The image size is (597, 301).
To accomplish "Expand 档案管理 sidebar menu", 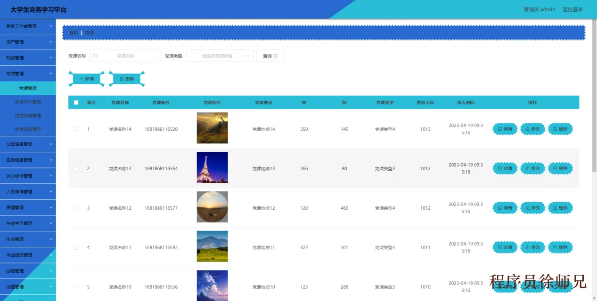I will click(28, 58).
